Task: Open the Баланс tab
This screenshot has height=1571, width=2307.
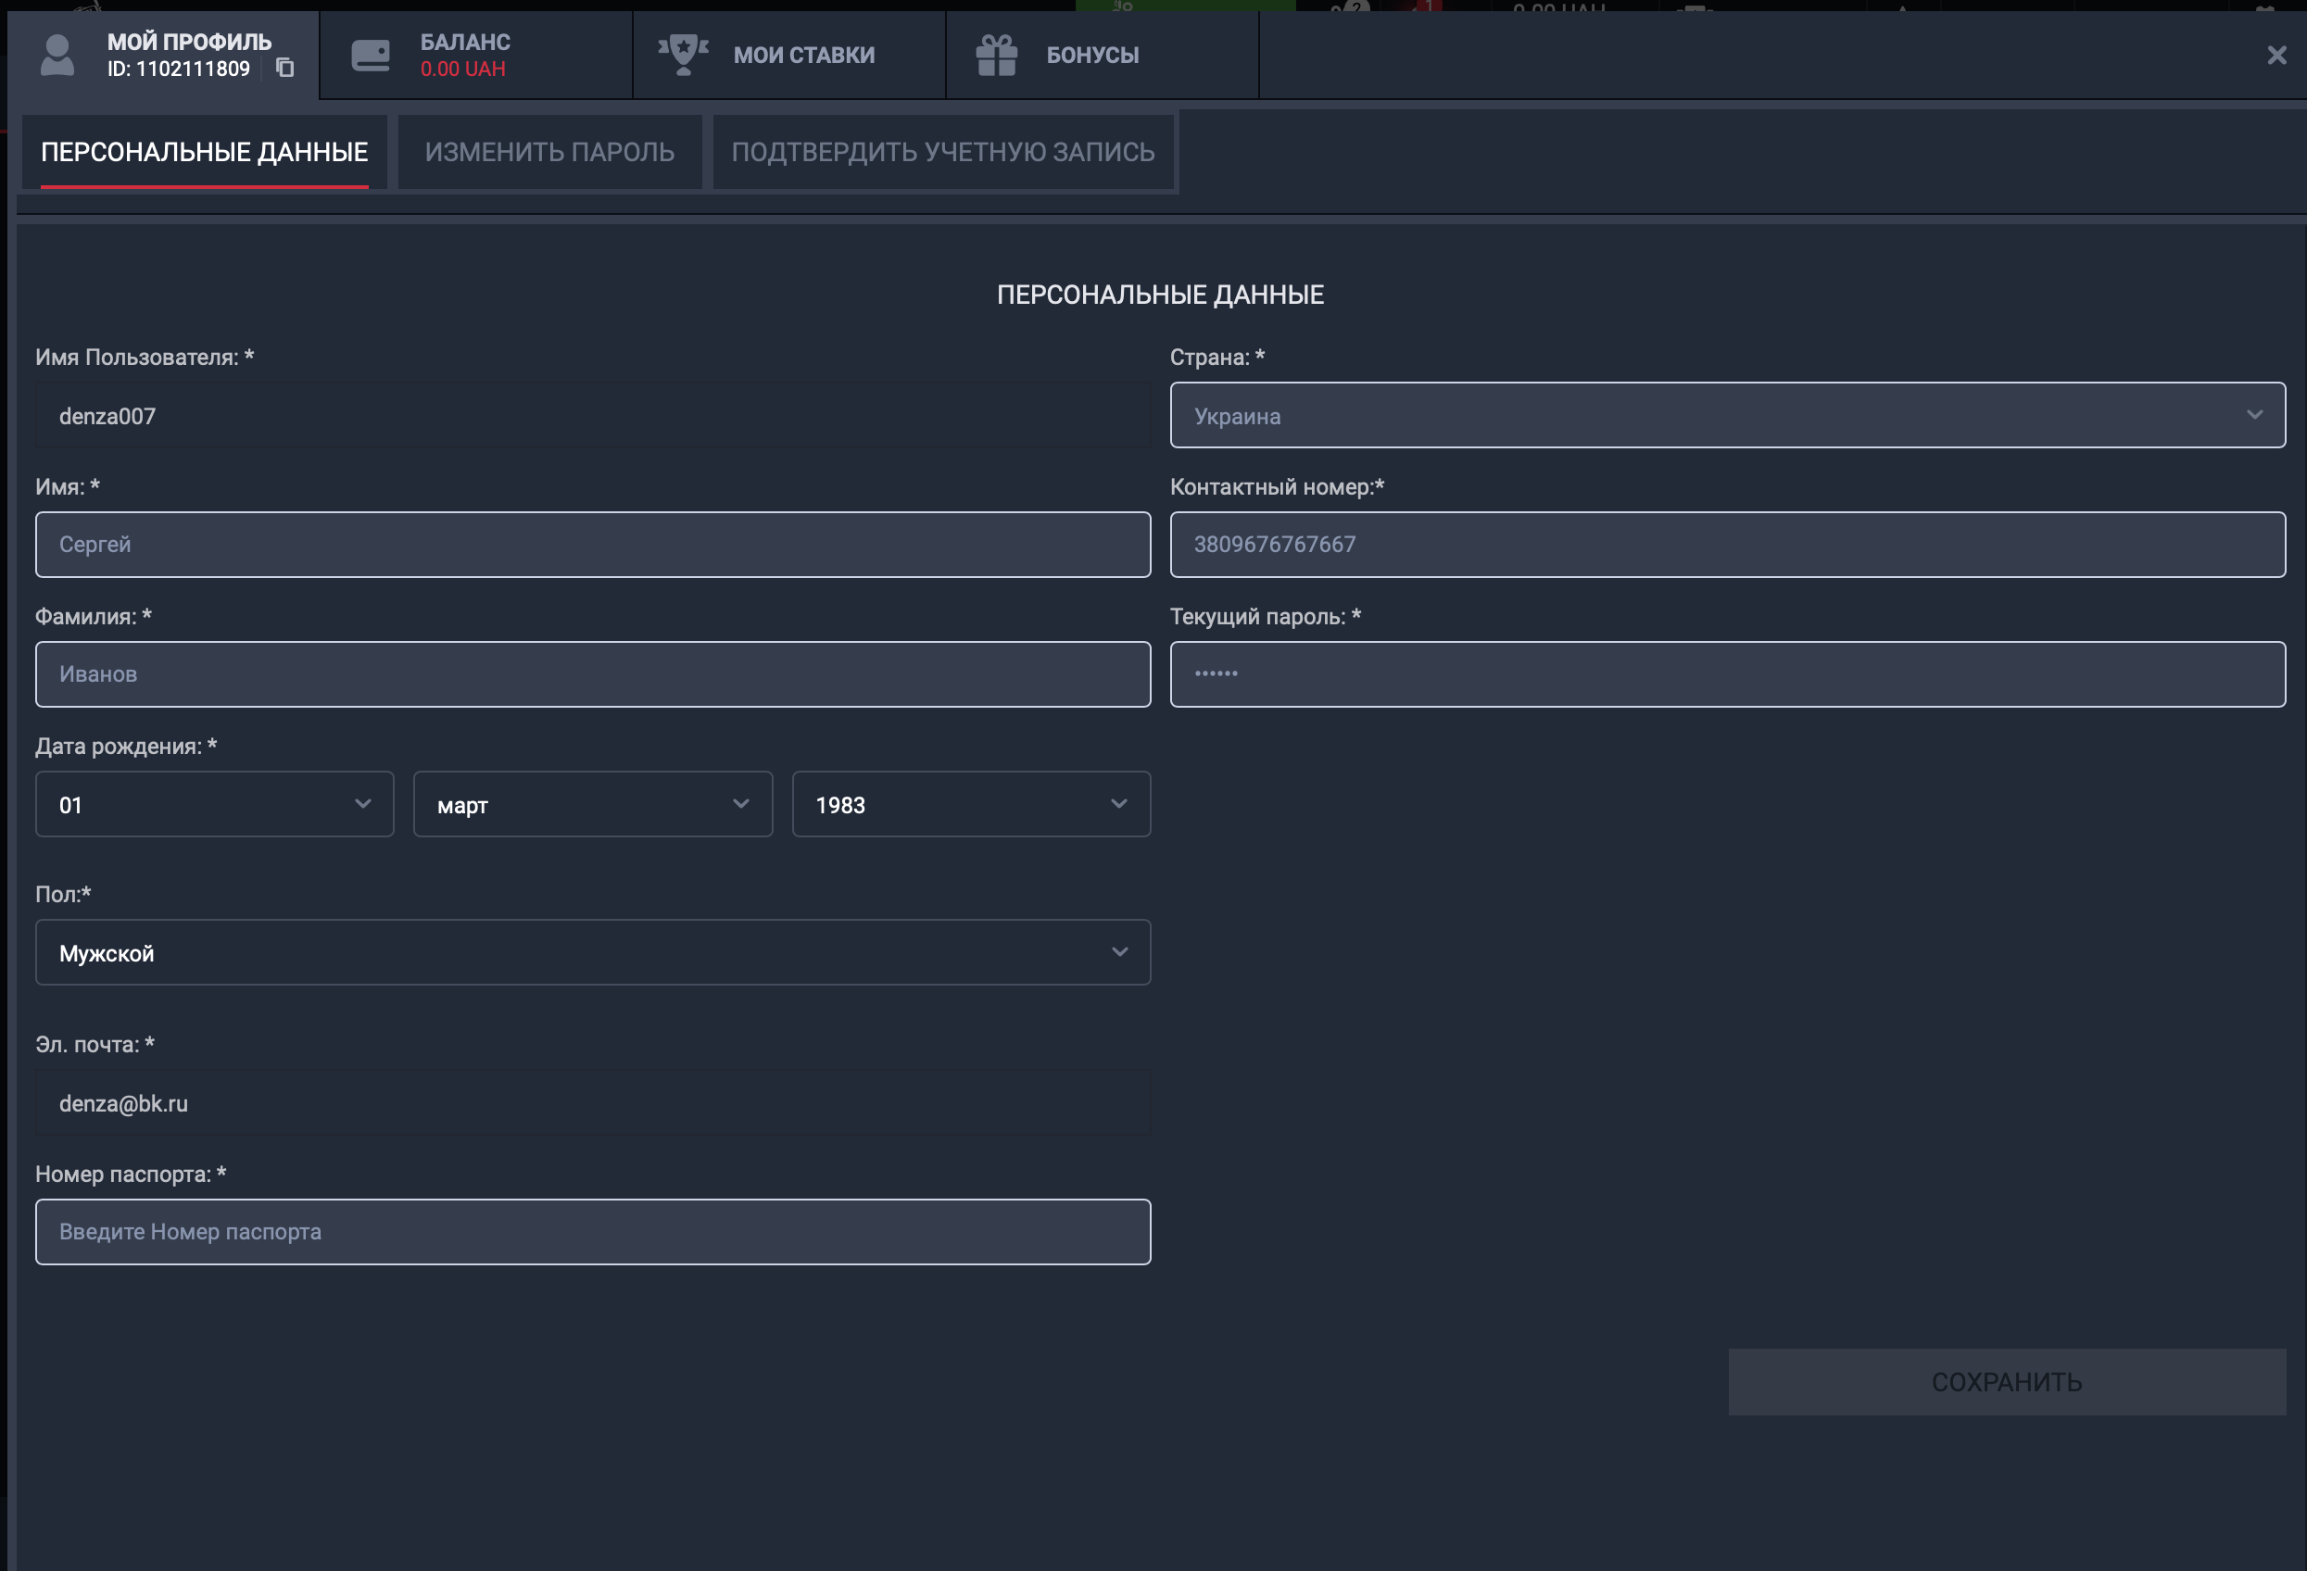Action: pos(476,56)
